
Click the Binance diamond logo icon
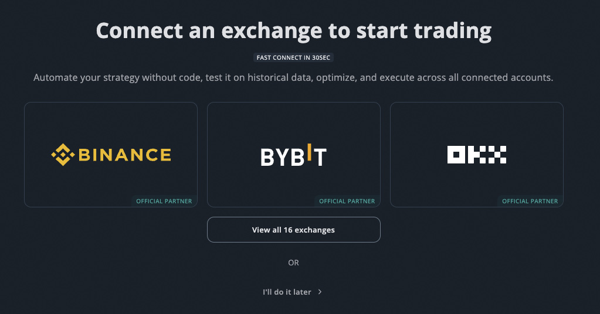(62, 155)
